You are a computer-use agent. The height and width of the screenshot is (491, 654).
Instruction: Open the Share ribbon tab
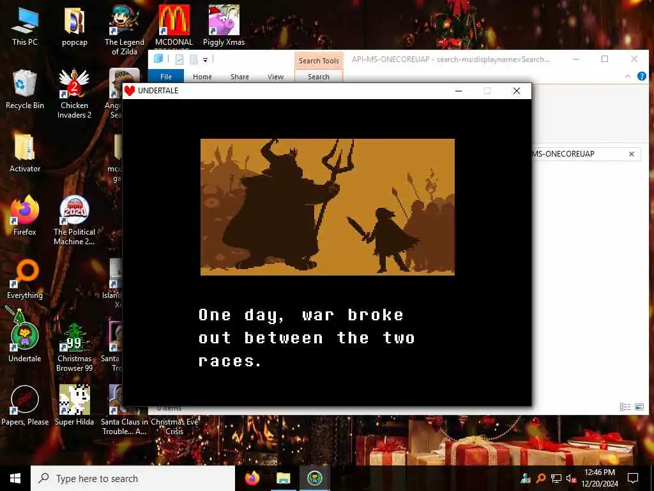coord(240,77)
